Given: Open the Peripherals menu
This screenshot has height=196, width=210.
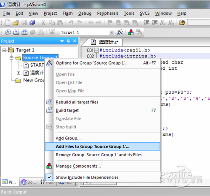Looking at the screenshot, I should pos(108,14).
